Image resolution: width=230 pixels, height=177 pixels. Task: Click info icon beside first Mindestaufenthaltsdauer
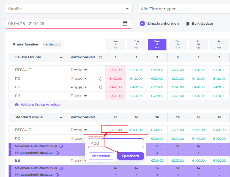click(x=57, y=153)
